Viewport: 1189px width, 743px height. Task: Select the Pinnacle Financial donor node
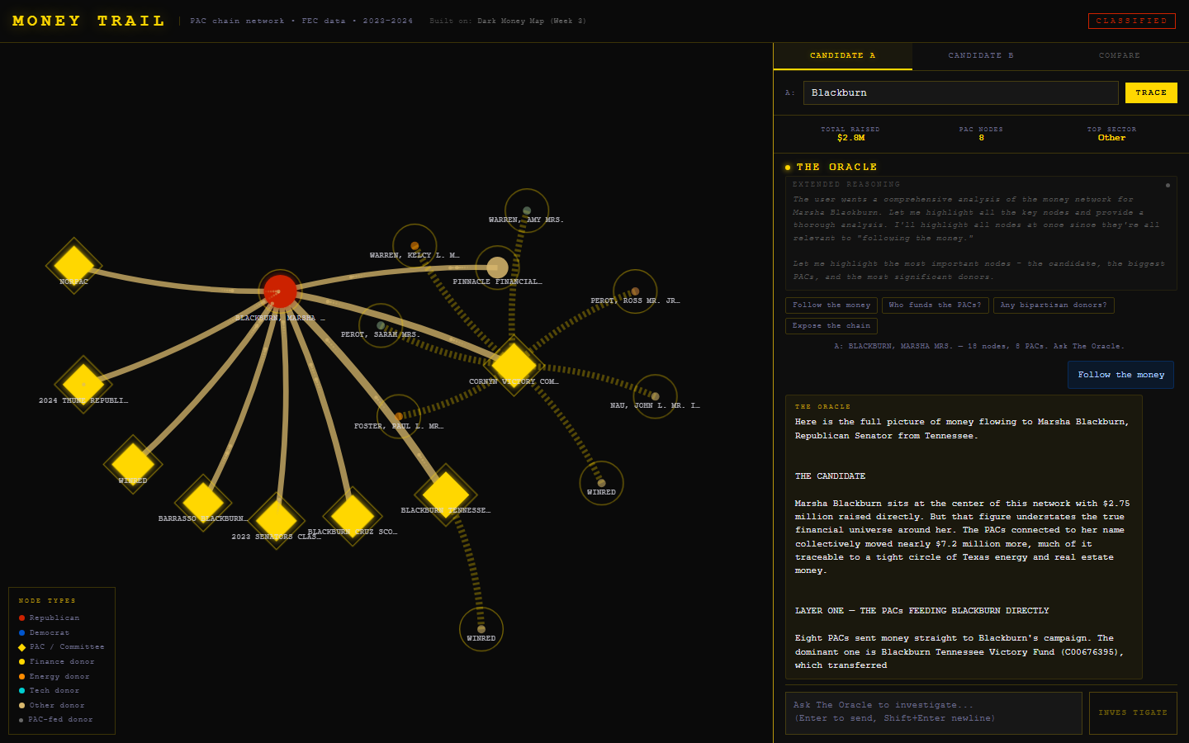497,267
